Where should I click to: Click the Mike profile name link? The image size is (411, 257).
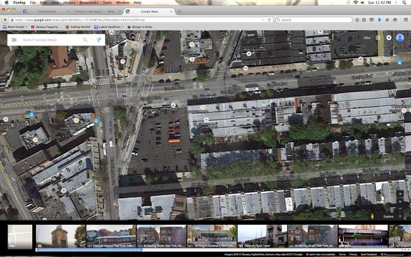click(x=367, y=38)
